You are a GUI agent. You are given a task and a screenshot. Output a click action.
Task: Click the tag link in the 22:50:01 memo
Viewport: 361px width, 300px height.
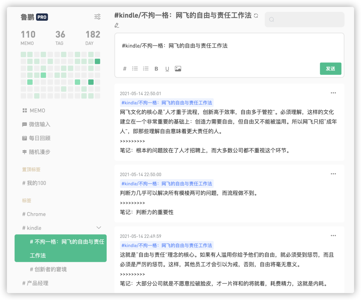[x=167, y=103]
